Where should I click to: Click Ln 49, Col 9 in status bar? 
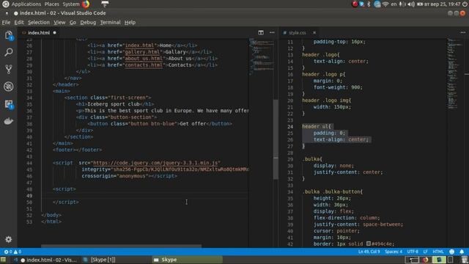click(x=369, y=252)
